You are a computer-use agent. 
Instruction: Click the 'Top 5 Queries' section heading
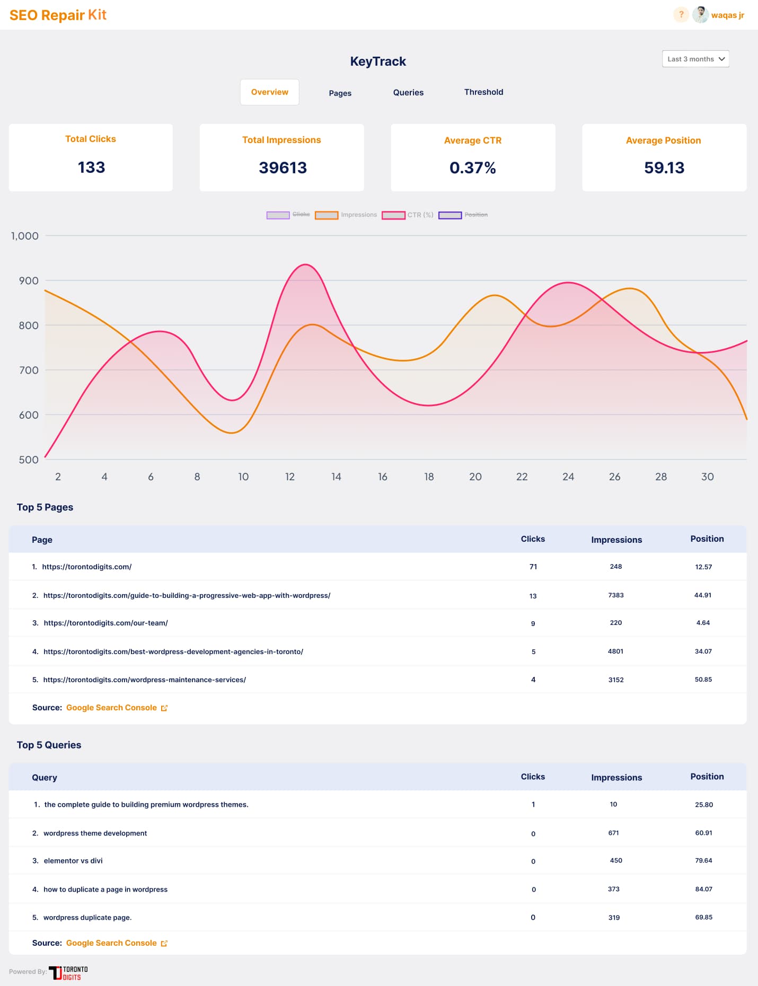click(x=49, y=745)
